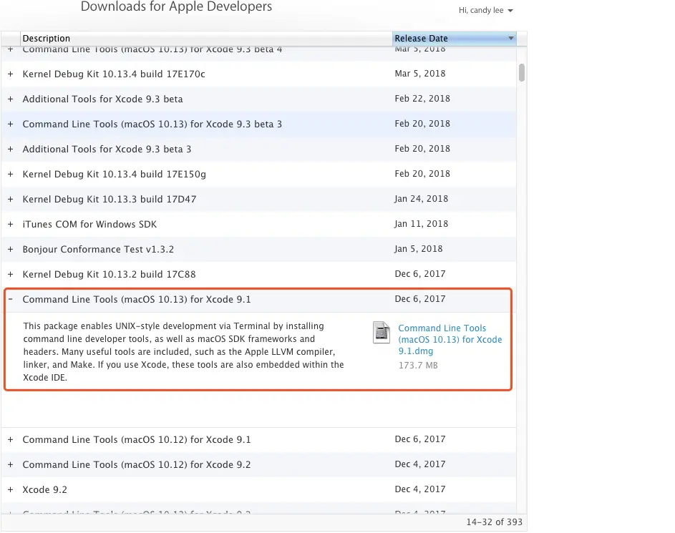Click the 'Jan 11, 2018' release date
675x533 pixels.
(x=422, y=224)
